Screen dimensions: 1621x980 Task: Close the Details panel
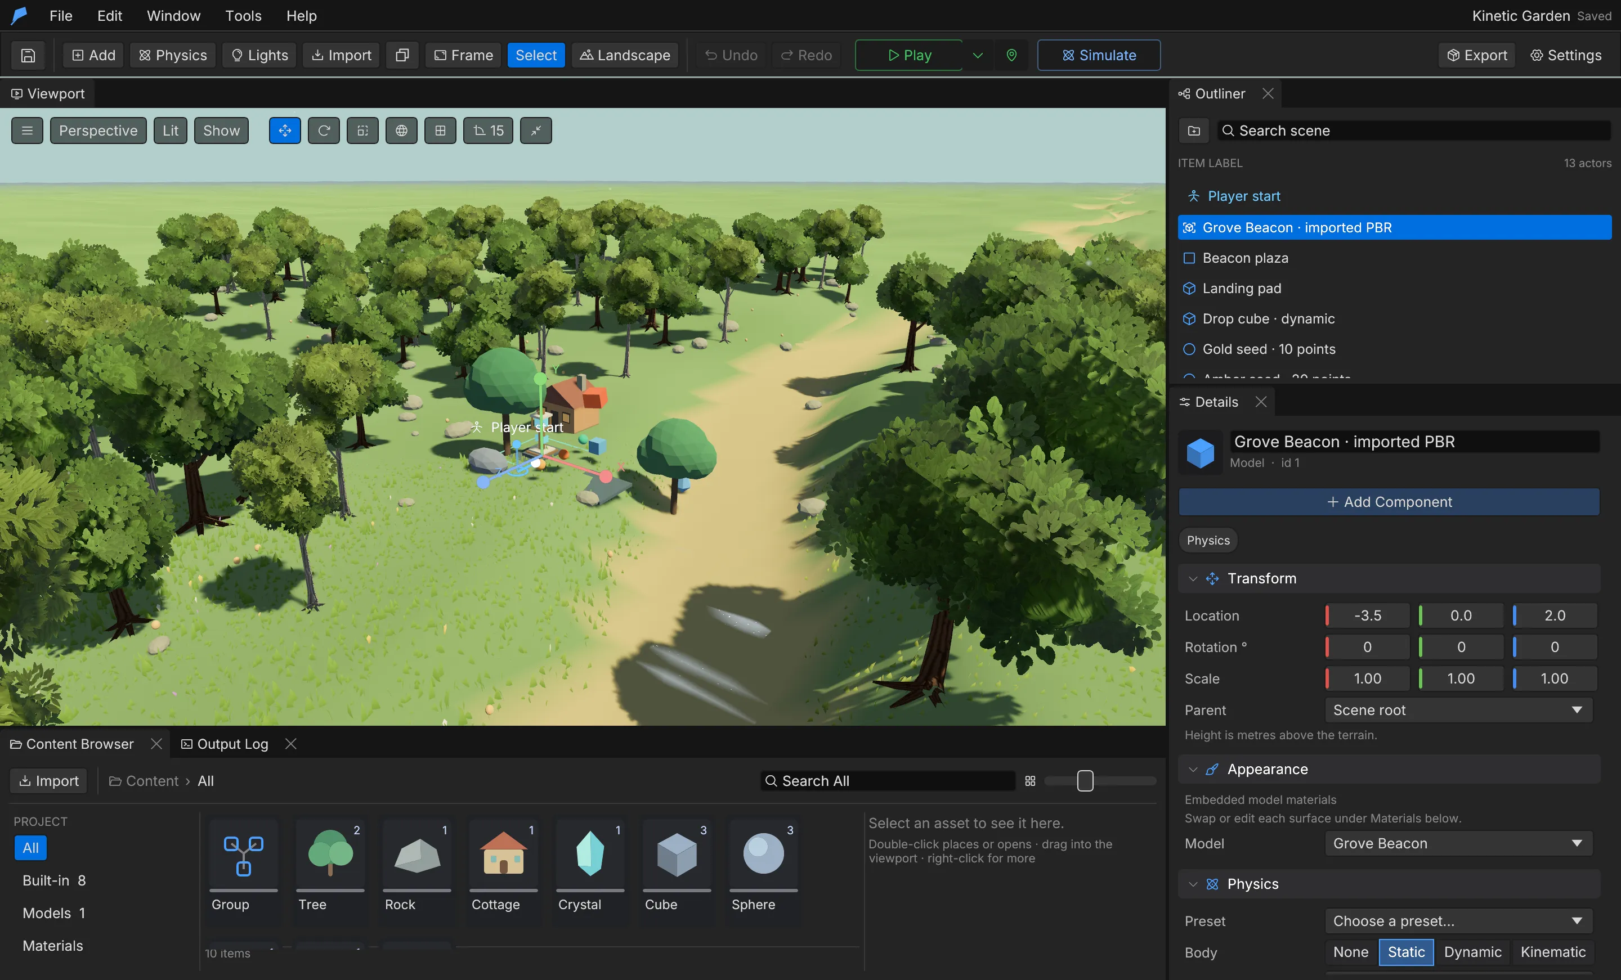[1260, 401]
